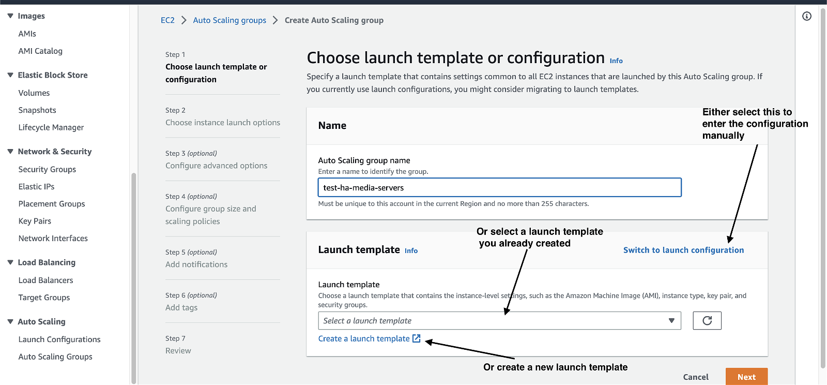
Task: Click the refresh launch templates icon button
Action: click(x=707, y=321)
